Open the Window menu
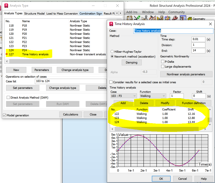The height and width of the screenshot is (183, 215). (x=148, y=12)
